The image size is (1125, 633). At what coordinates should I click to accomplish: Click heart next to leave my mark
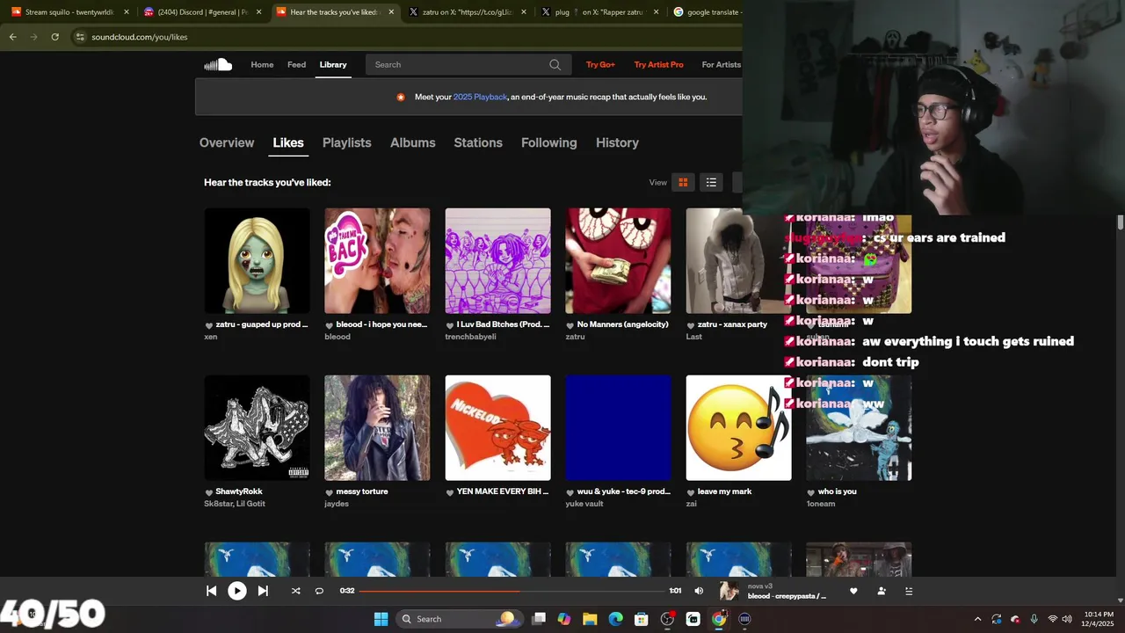691,492
